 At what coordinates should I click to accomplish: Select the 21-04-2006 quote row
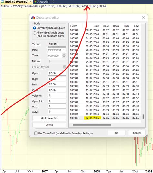(x=105, y=70)
